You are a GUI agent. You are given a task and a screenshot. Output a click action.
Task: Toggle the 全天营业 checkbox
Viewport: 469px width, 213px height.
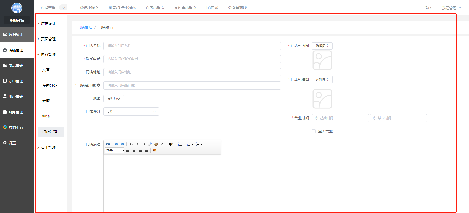(314, 131)
